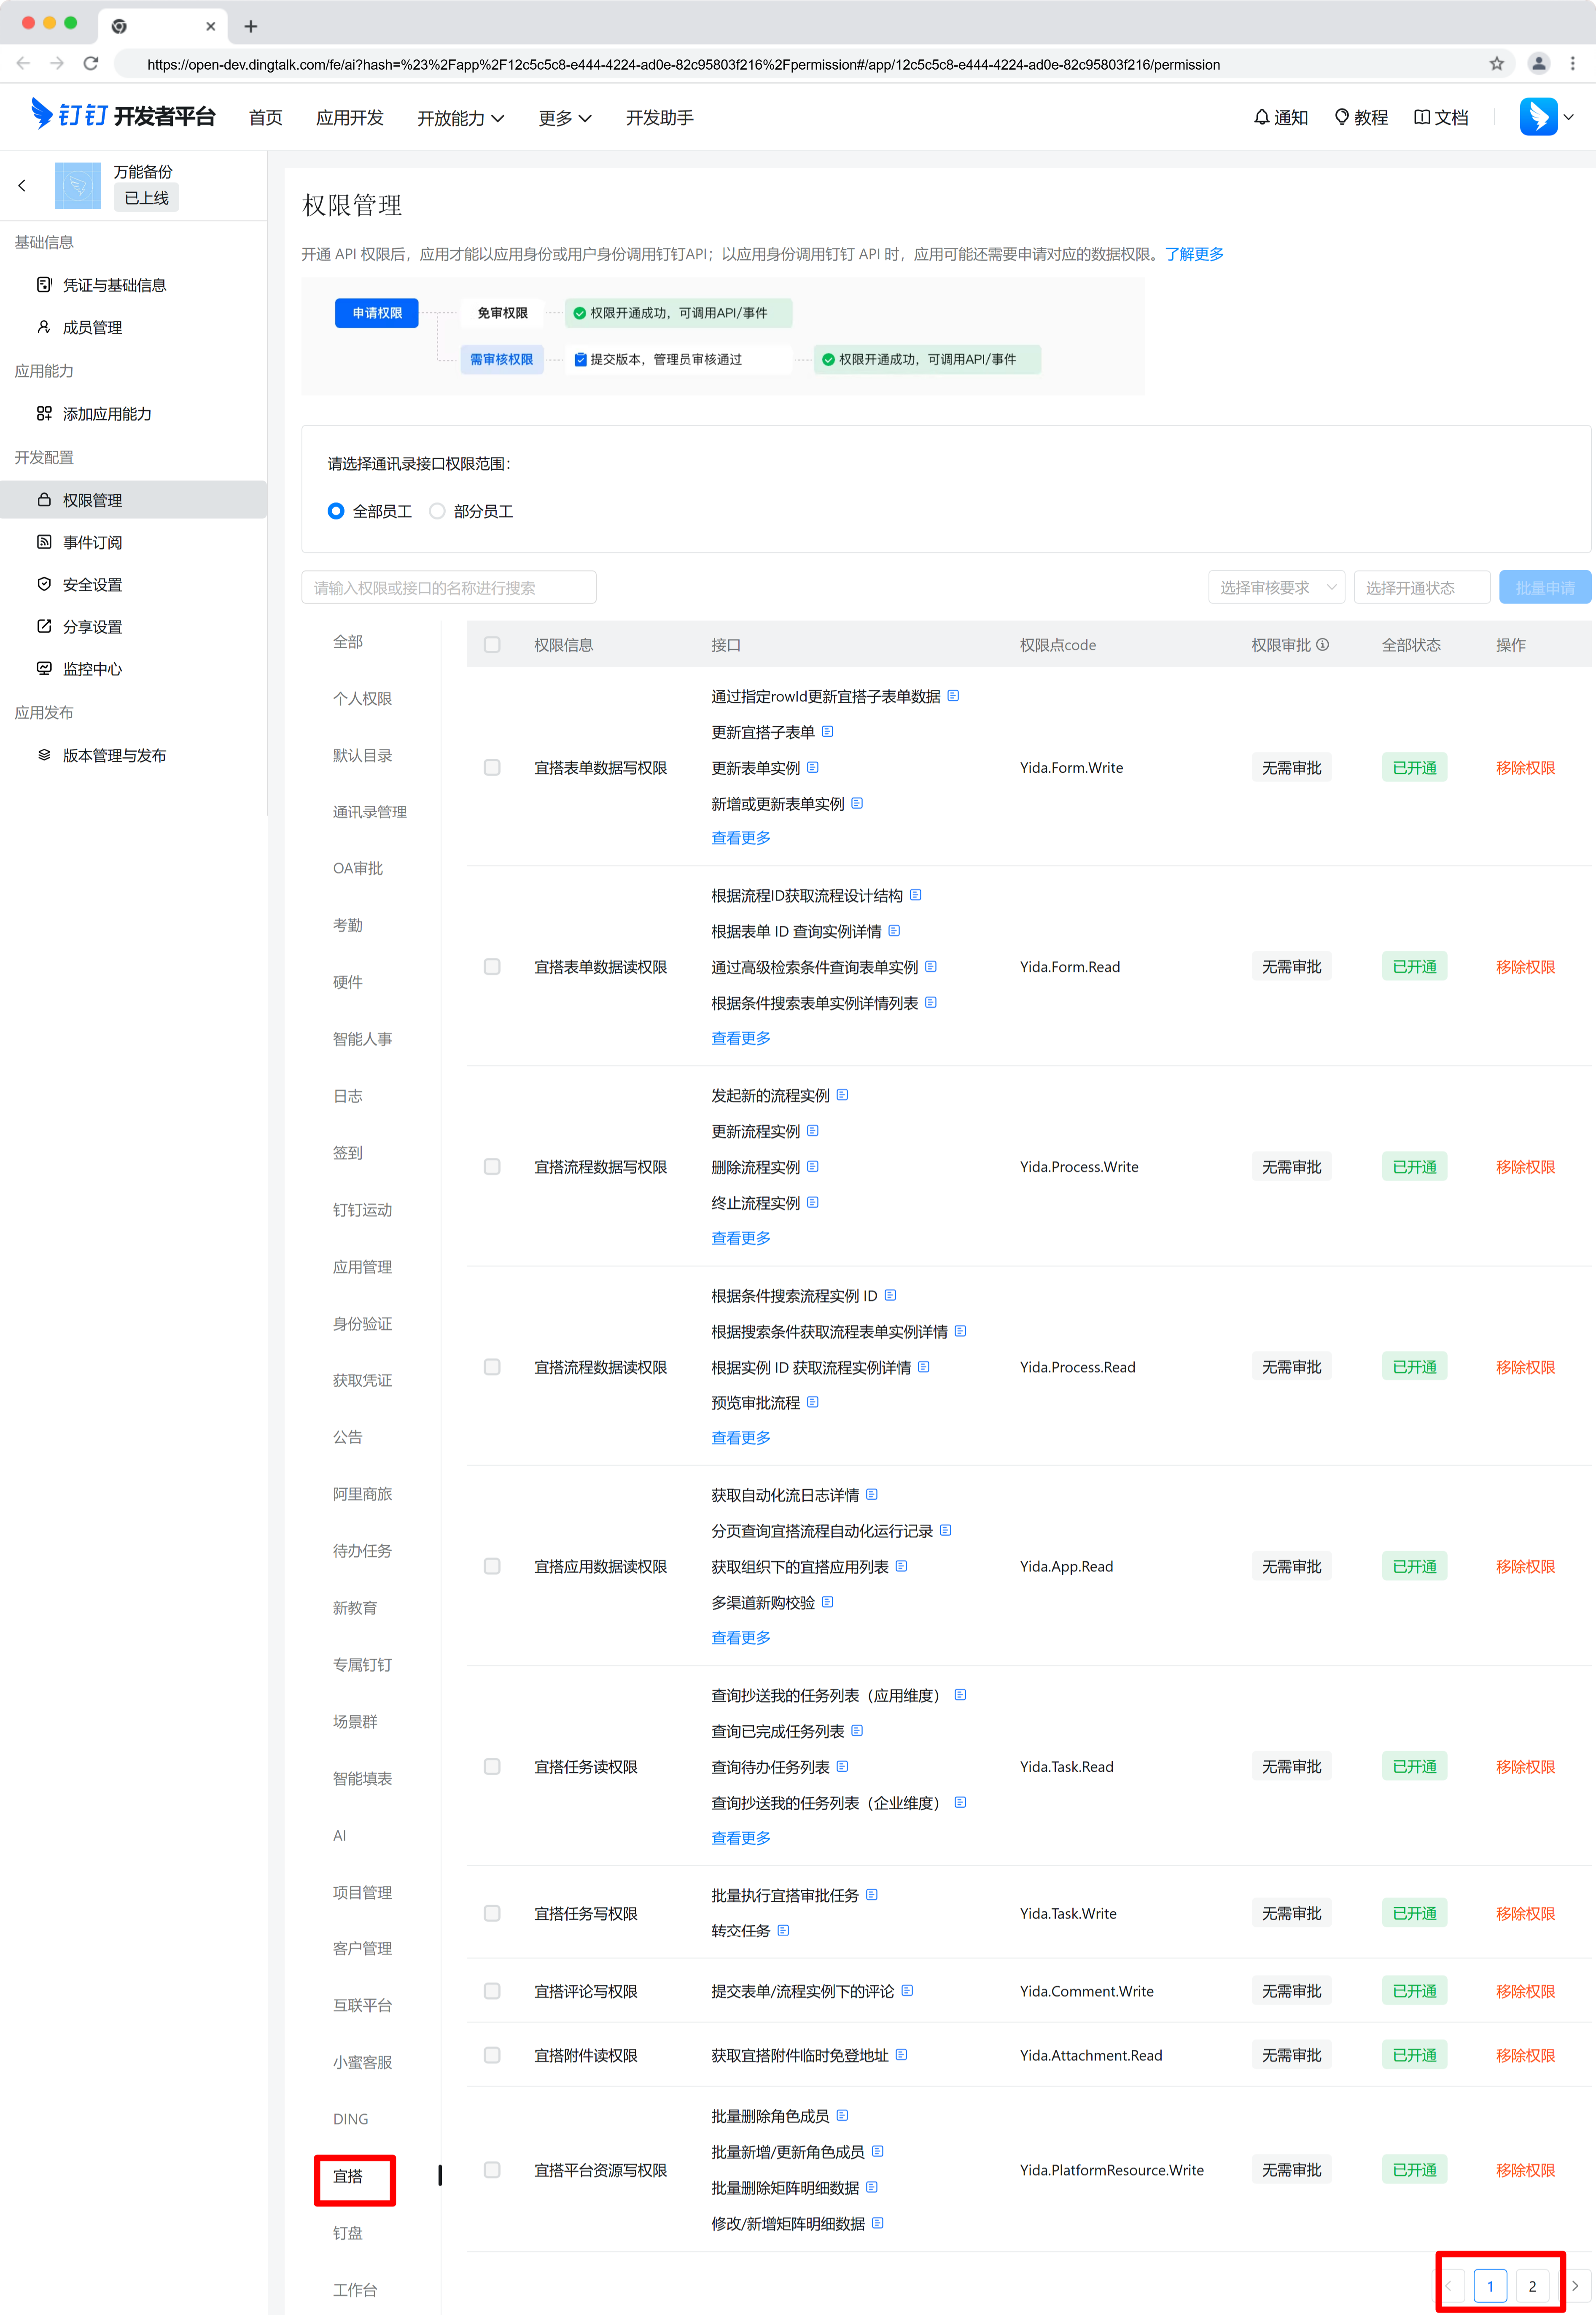
Task: Select the 部分员工 radio button
Action: point(437,511)
